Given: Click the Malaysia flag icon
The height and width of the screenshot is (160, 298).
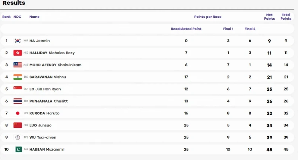Looking at the screenshot, I should pos(18,65).
